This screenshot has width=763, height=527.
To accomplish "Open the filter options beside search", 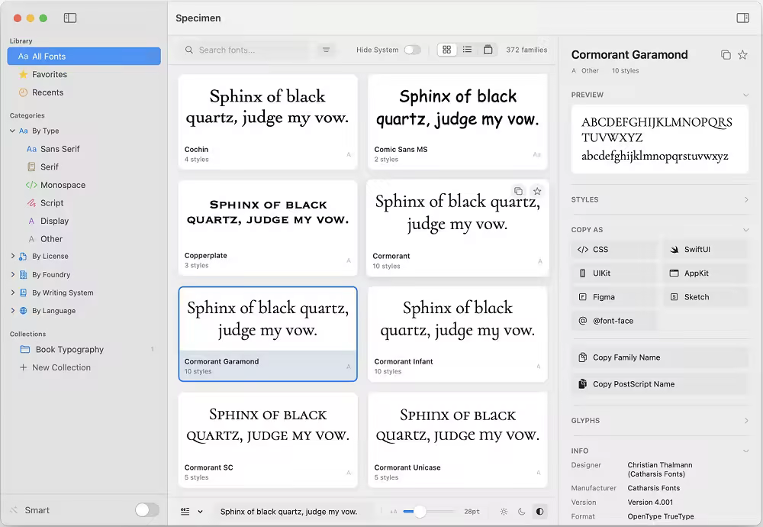I will click(x=327, y=49).
